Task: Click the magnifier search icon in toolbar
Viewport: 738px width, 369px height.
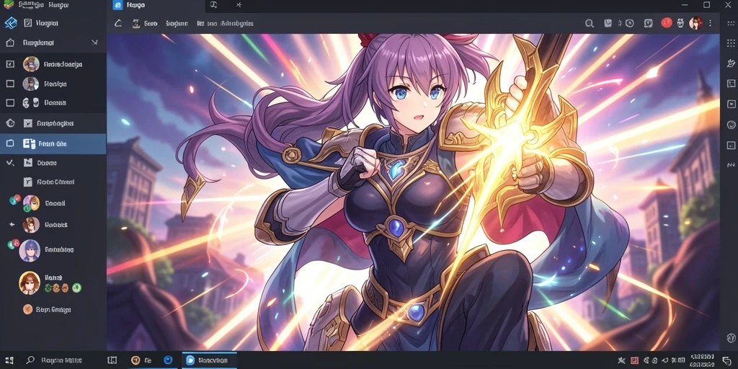Action: pyautogui.click(x=590, y=23)
